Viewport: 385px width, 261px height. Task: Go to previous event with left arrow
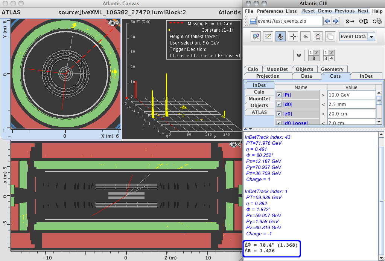[x=327, y=21]
